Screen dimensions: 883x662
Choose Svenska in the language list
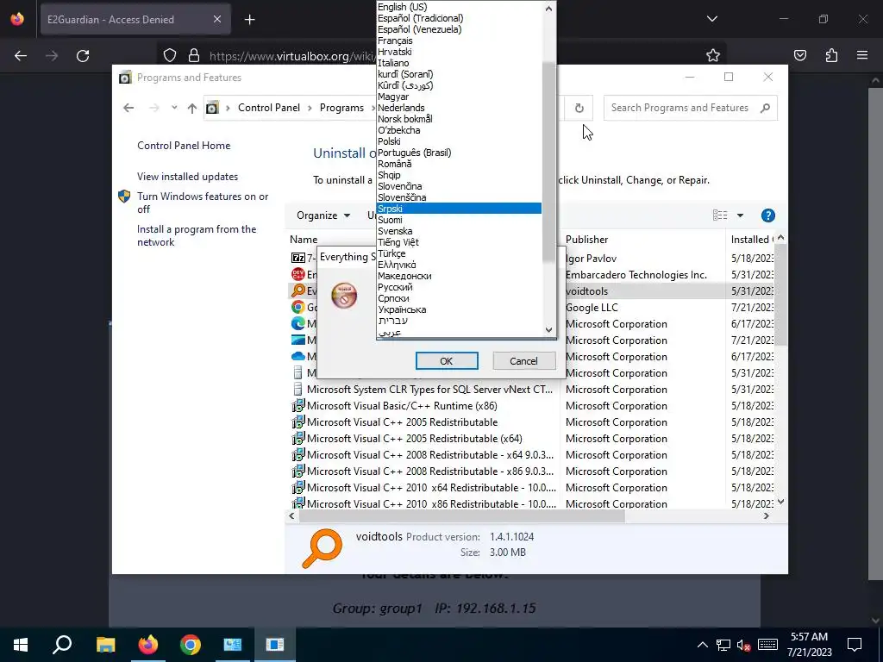(459, 231)
